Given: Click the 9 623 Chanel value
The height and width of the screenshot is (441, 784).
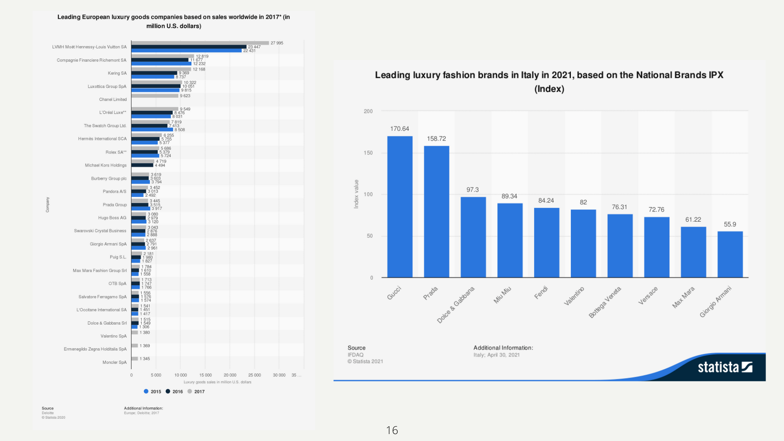Looking at the screenshot, I should click(x=185, y=96).
